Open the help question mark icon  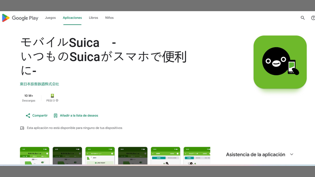point(313,18)
